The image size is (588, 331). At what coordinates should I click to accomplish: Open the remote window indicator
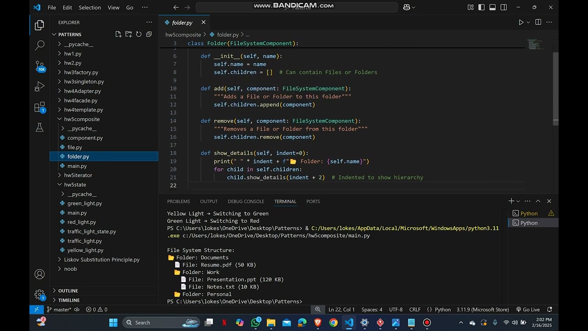click(36, 309)
